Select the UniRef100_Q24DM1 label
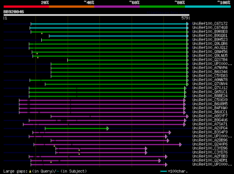234x174 pixels. tap(210, 160)
